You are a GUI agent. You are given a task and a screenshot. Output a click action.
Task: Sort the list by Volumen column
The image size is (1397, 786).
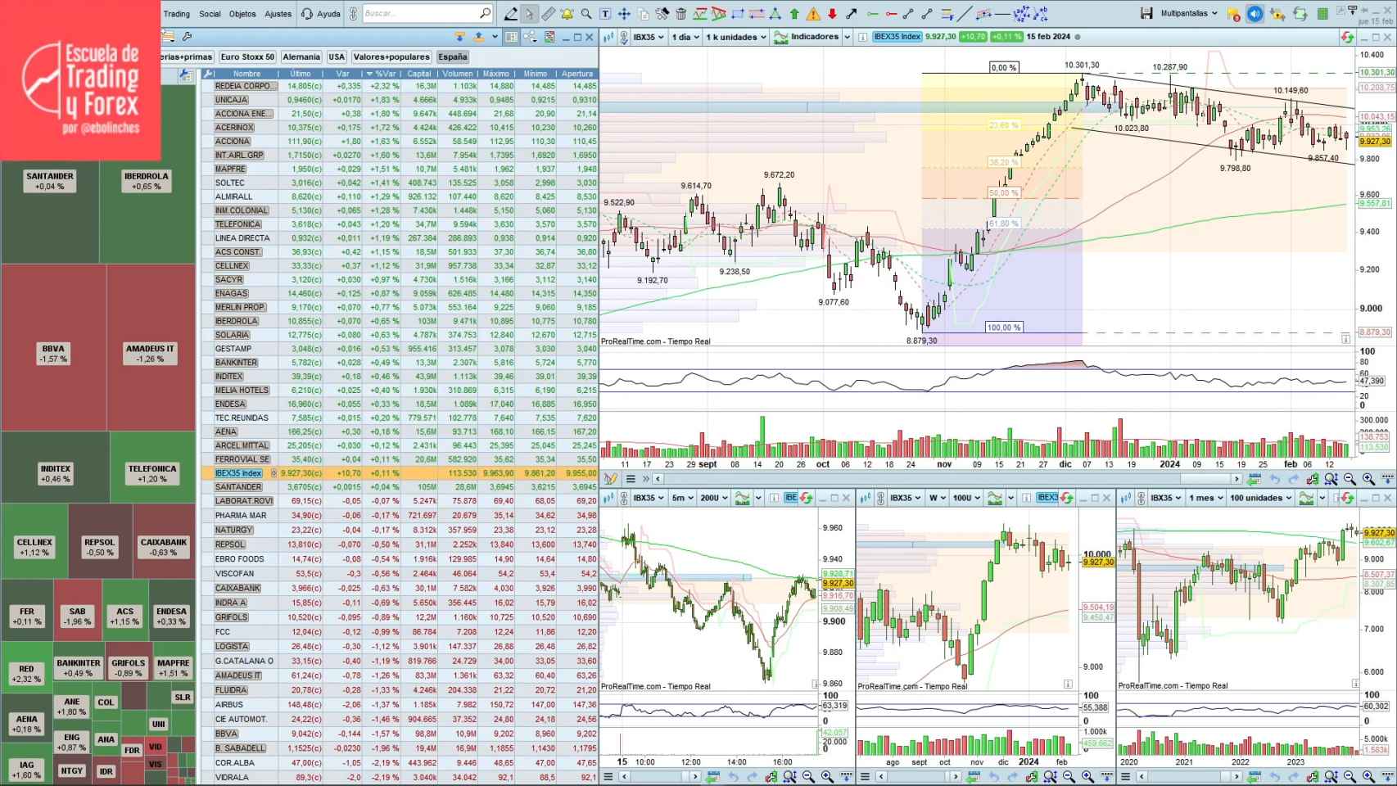(458, 74)
